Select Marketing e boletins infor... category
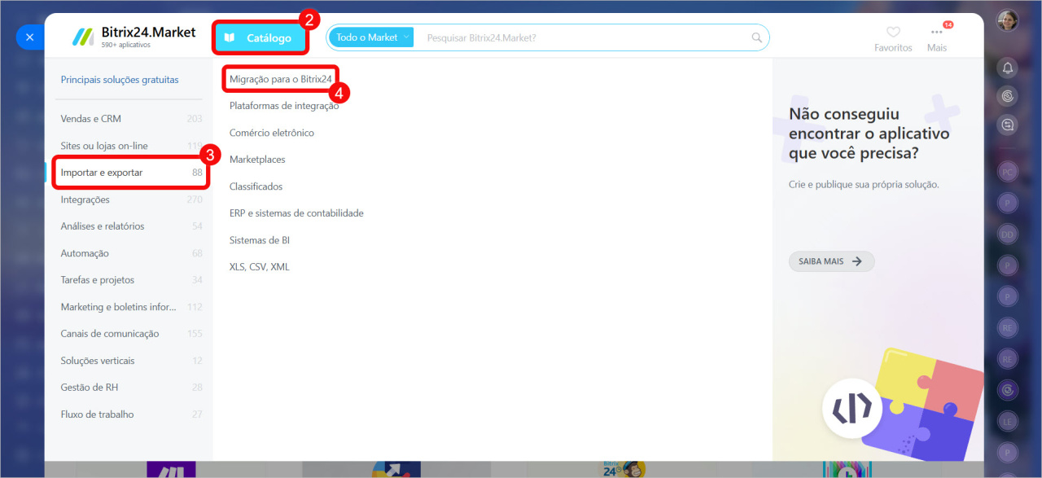 coord(131,307)
